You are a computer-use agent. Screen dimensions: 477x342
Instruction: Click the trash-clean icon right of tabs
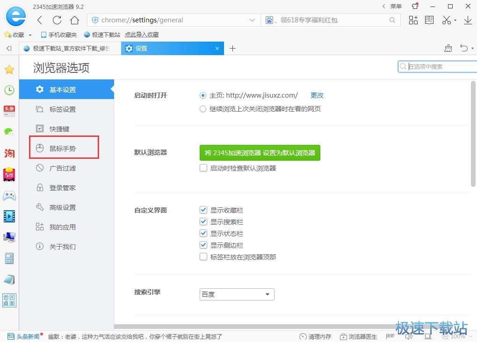(448, 48)
